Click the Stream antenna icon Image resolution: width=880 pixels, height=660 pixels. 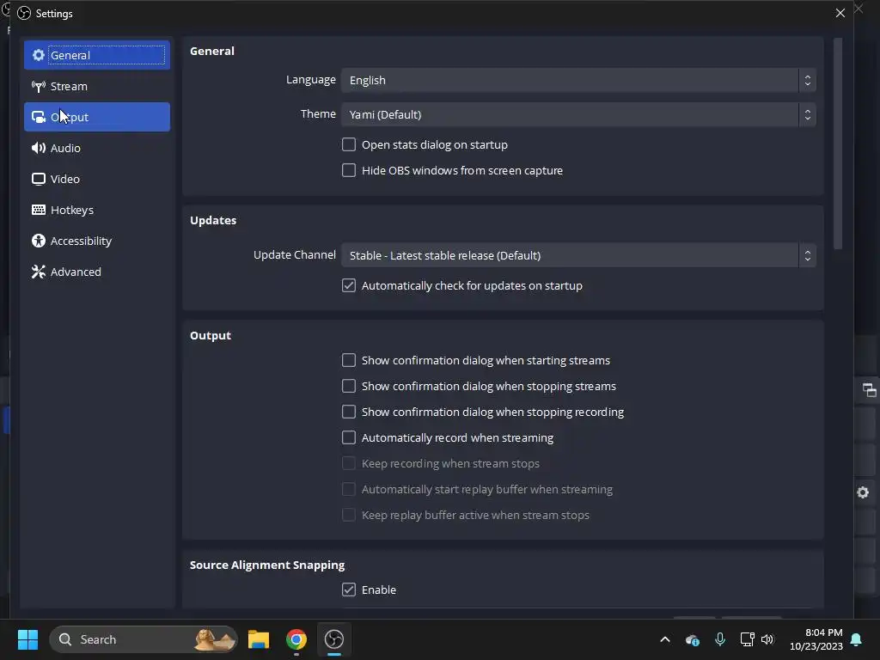(38, 87)
